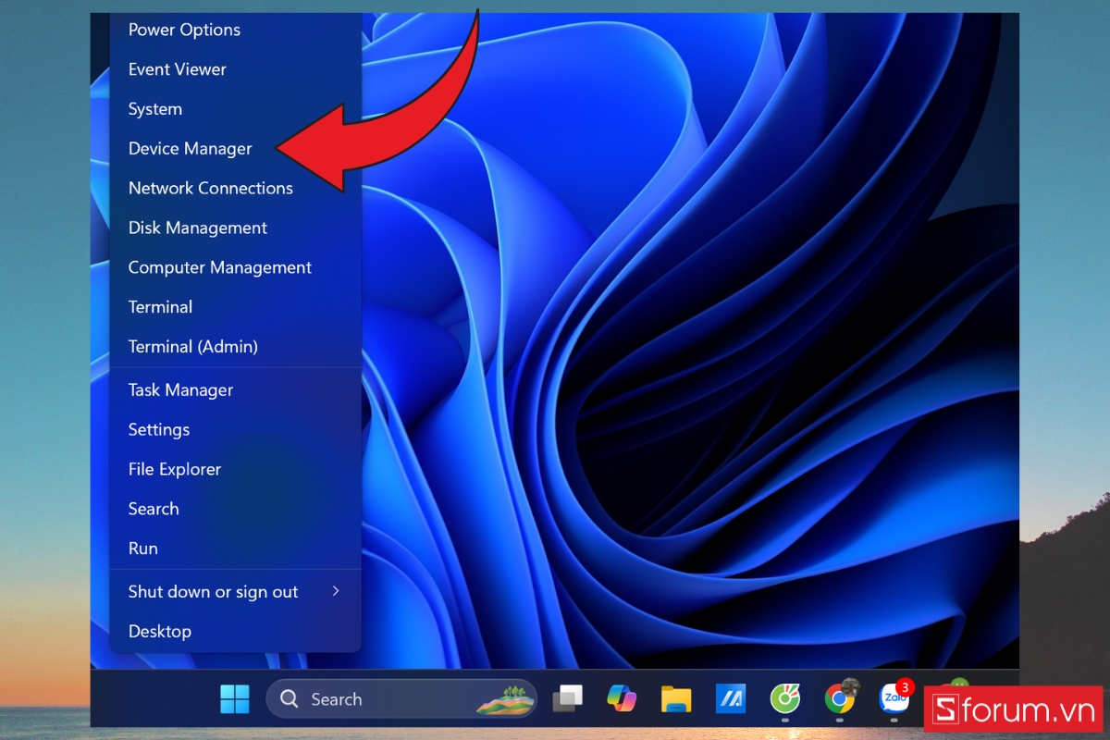Click the magnifier icon in taskbar search
The width and height of the screenshot is (1110, 740).
(290, 699)
